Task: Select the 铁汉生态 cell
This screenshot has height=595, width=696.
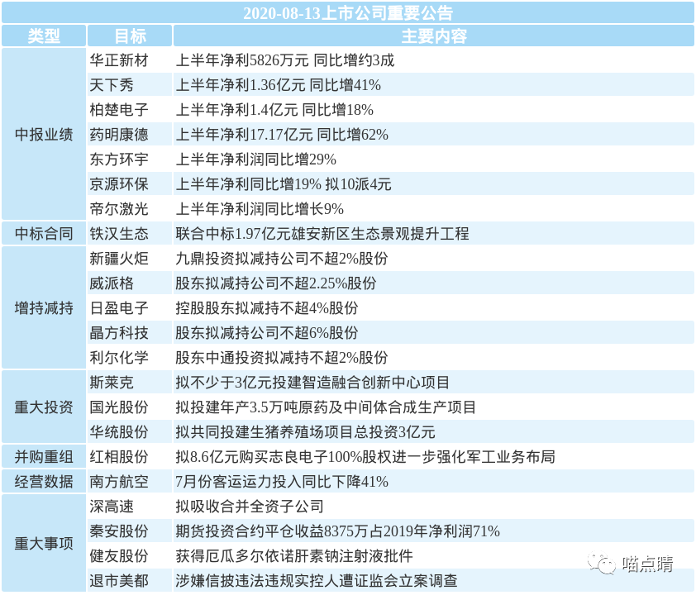Action: tap(130, 234)
